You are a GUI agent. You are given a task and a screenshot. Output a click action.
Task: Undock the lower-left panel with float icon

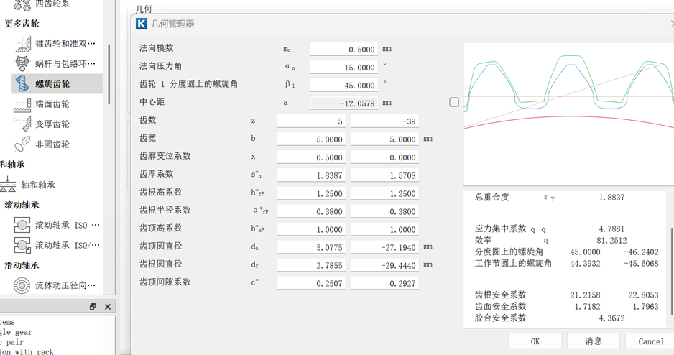[x=93, y=307]
